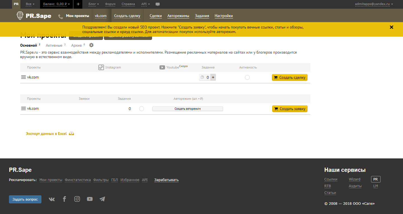
Task: Close the yellow congratulation notification
Action: [x=392, y=27]
